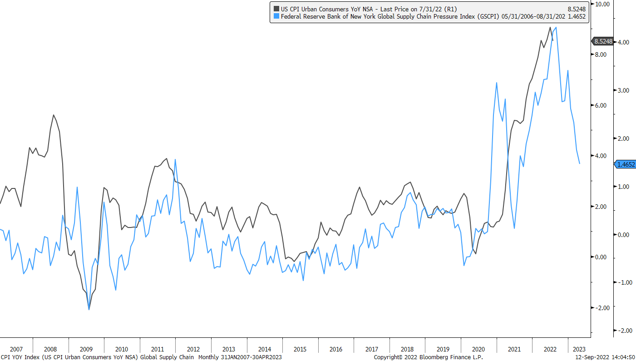Select the 2018 year label on time axis
Screen dimensions: 636x361
coord(407,349)
